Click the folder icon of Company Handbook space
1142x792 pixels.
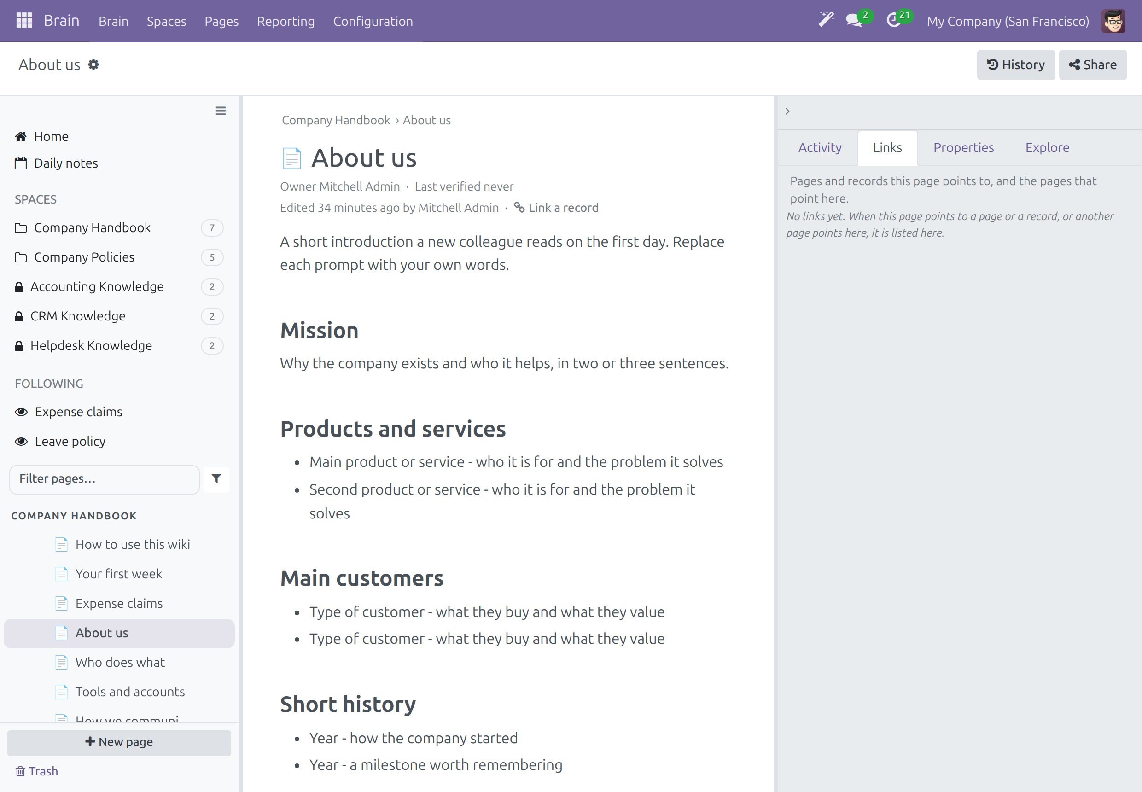[x=21, y=228]
